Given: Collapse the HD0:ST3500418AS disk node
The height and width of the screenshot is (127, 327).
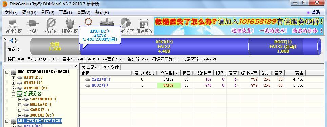Looking at the screenshot, I should coord(7,72).
